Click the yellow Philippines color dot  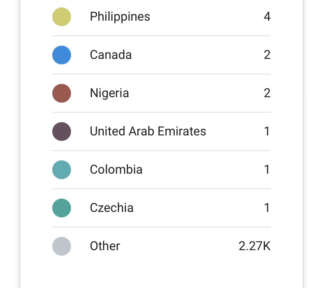62,17
